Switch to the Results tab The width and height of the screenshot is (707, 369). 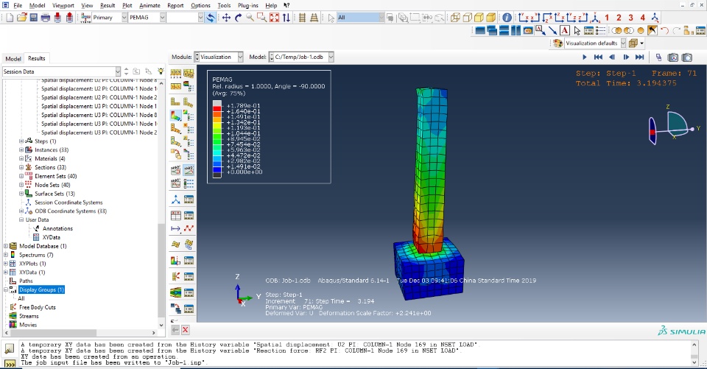point(37,58)
